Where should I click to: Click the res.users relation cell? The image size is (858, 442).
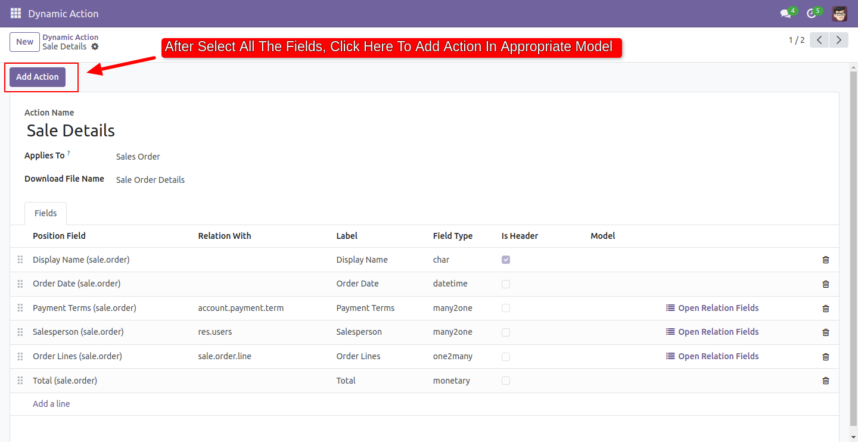[x=215, y=332]
